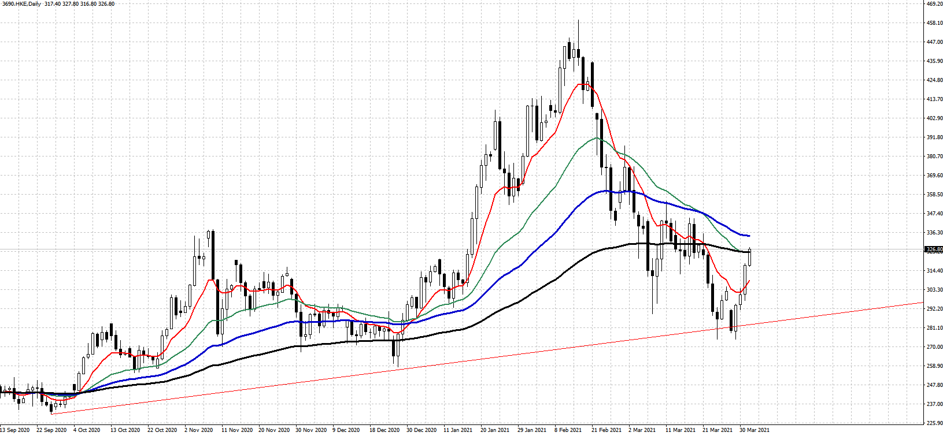Select the 8 Feb 2021 date label
The width and height of the screenshot is (943, 436).
[568, 430]
